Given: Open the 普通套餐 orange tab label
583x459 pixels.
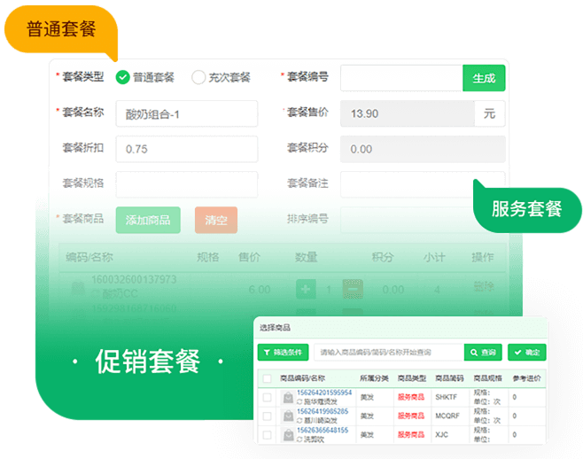Looking at the screenshot, I should [61, 28].
